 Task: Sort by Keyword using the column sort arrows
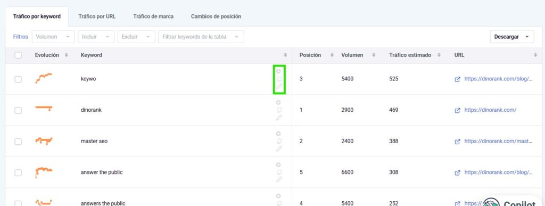[285, 55]
